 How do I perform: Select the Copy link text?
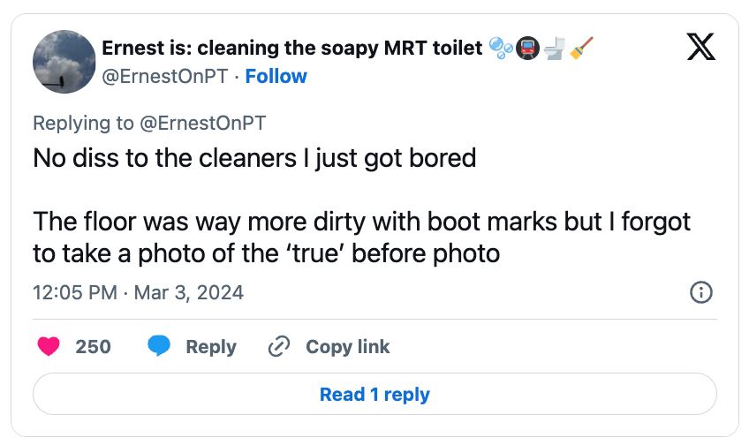click(x=347, y=347)
